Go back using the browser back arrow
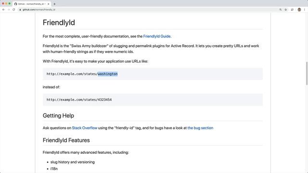The image size is (308, 173). 3,10
